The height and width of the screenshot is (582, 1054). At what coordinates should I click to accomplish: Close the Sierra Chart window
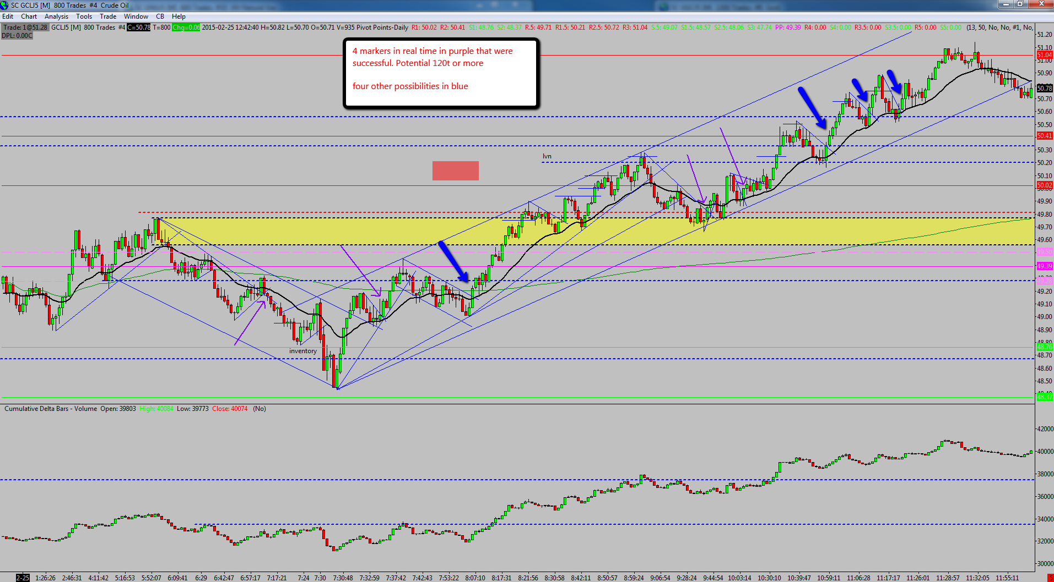click(1040, 4)
